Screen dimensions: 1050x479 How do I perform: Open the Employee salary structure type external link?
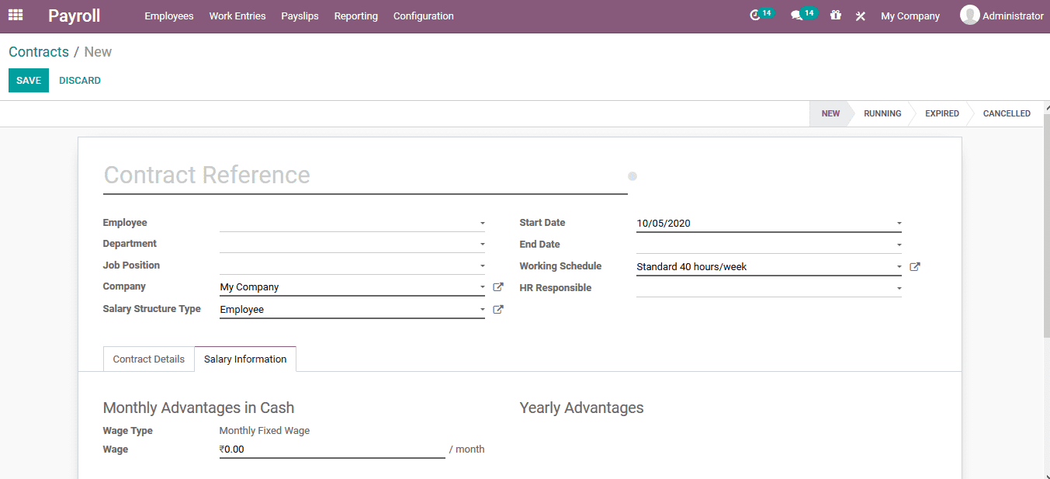[x=497, y=309]
